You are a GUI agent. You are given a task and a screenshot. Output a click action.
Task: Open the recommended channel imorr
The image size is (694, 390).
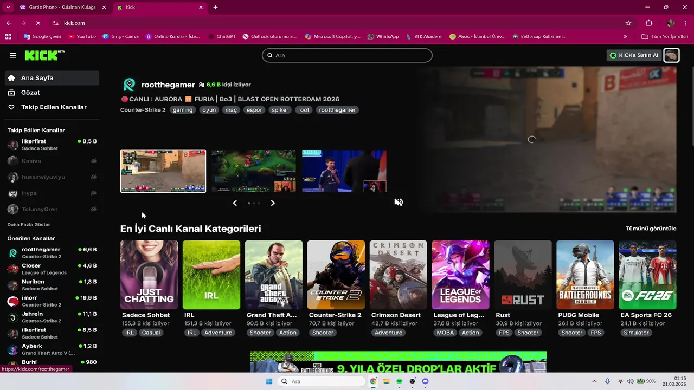pyautogui.click(x=52, y=301)
